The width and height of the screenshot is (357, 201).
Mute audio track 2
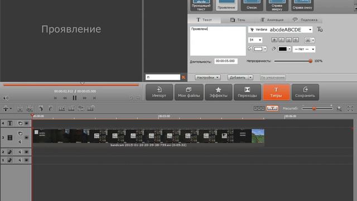[20, 152]
